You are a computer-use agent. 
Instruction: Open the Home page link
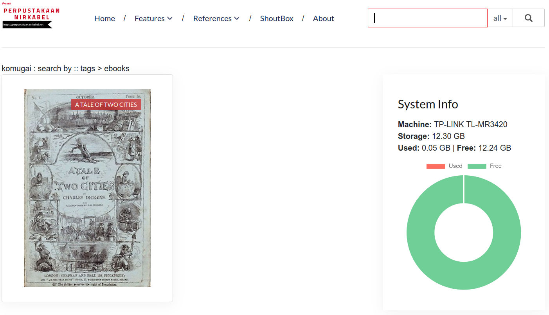coord(104,18)
